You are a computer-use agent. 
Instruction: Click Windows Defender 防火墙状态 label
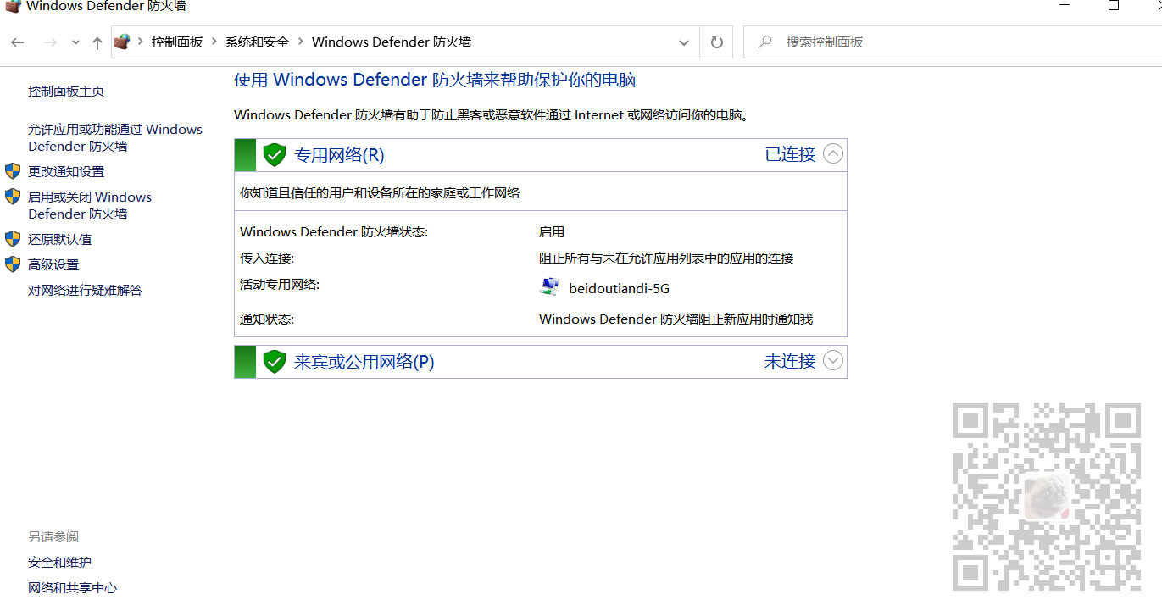click(x=334, y=231)
